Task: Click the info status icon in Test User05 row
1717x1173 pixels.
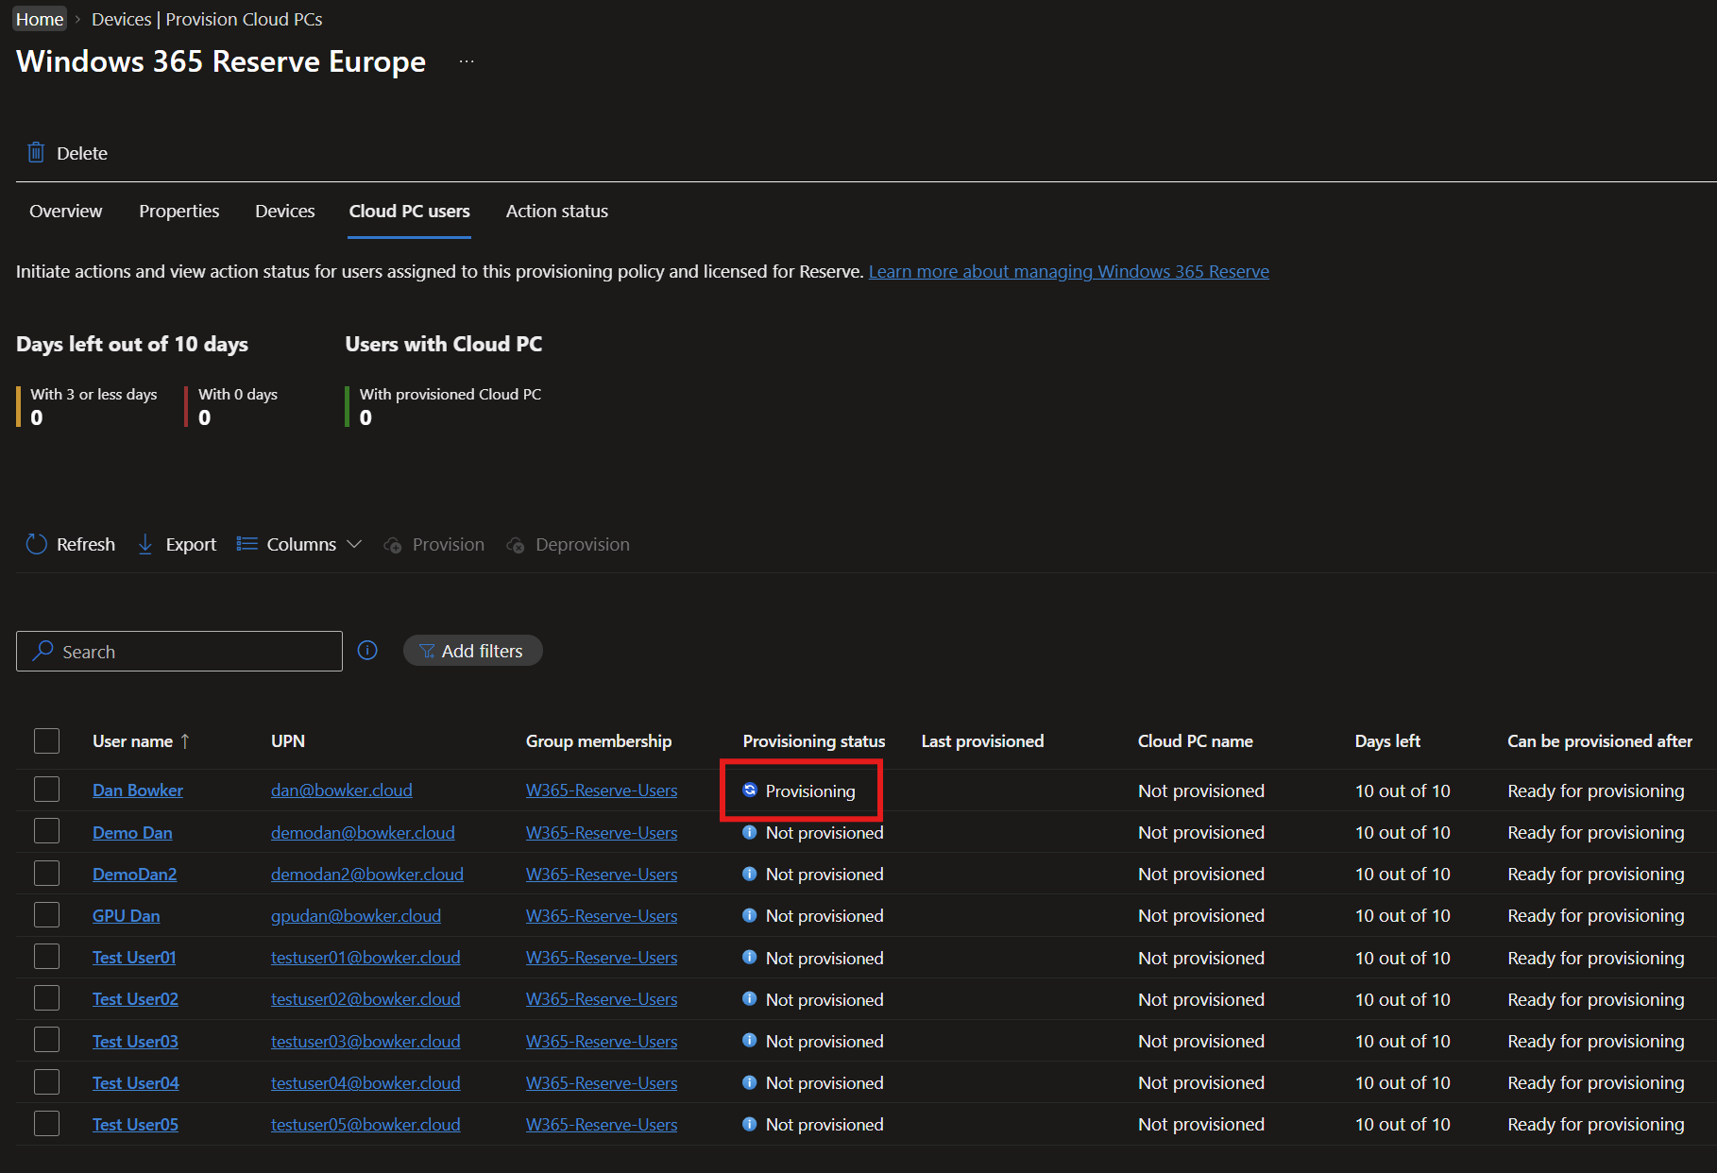Action: [750, 1124]
